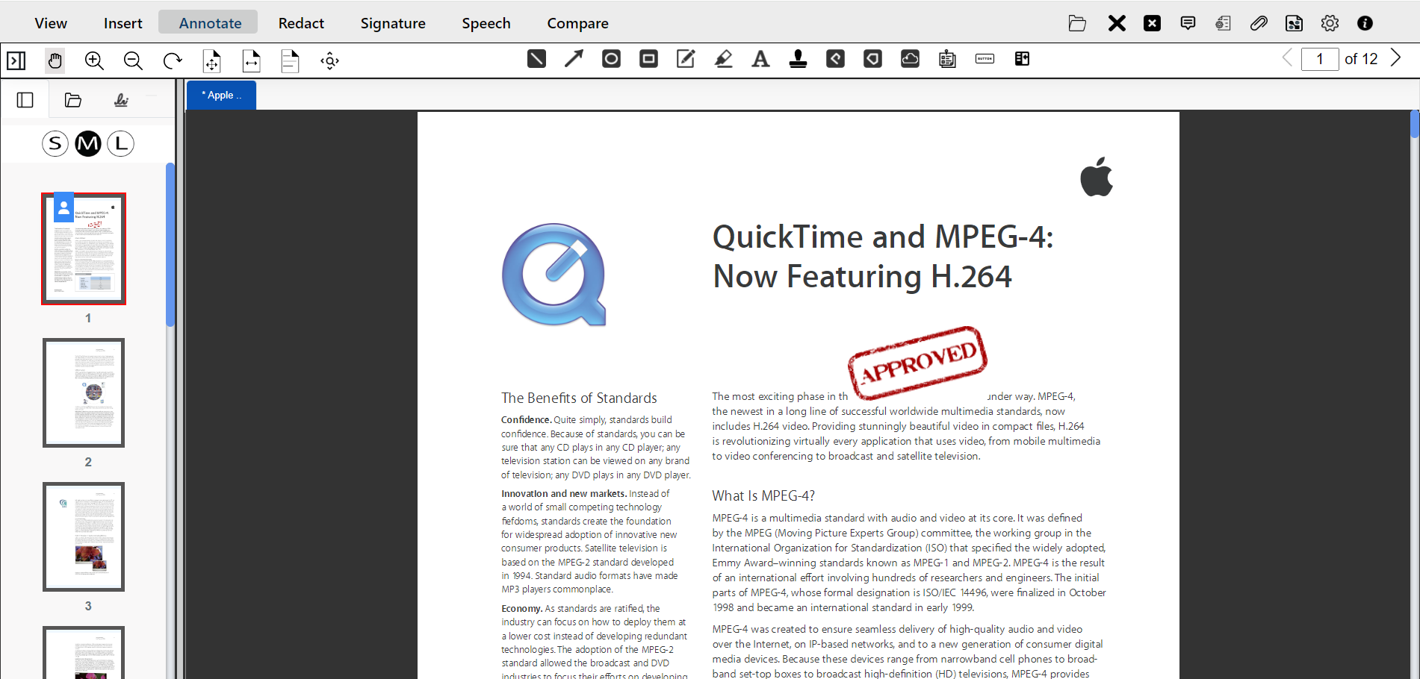The width and height of the screenshot is (1420, 679).
Task: Show the thumbnails panel tab
Action: click(x=25, y=100)
